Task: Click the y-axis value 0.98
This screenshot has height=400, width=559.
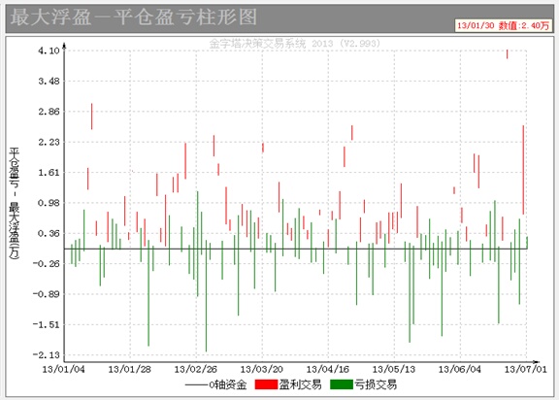Action: [49, 203]
